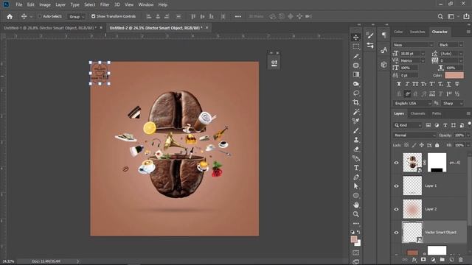
Task: Open the 3D panel cube icon
Action: tap(383, 65)
